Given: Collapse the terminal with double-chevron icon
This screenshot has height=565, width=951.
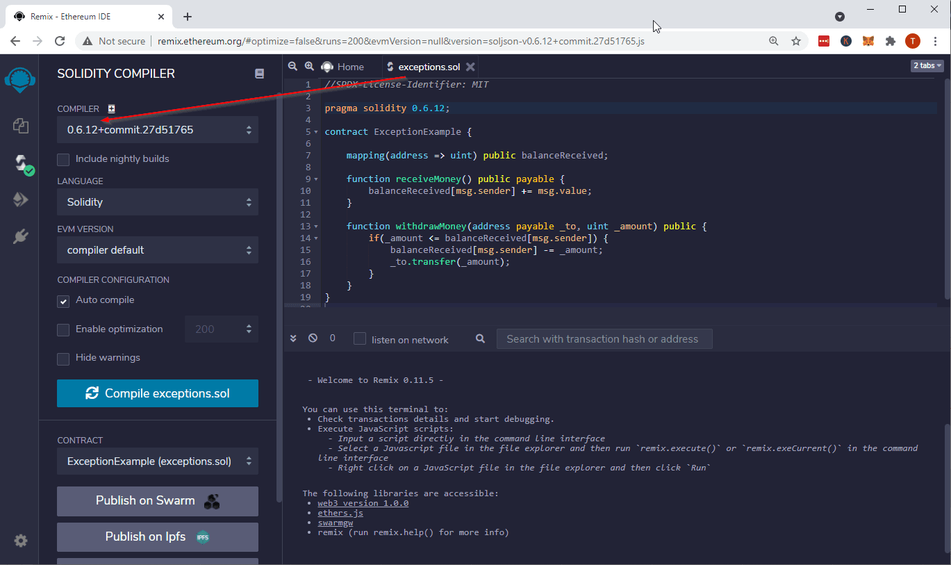Looking at the screenshot, I should 293,338.
